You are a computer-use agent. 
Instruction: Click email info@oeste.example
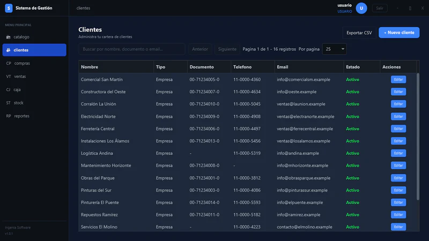[x=297, y=92]
